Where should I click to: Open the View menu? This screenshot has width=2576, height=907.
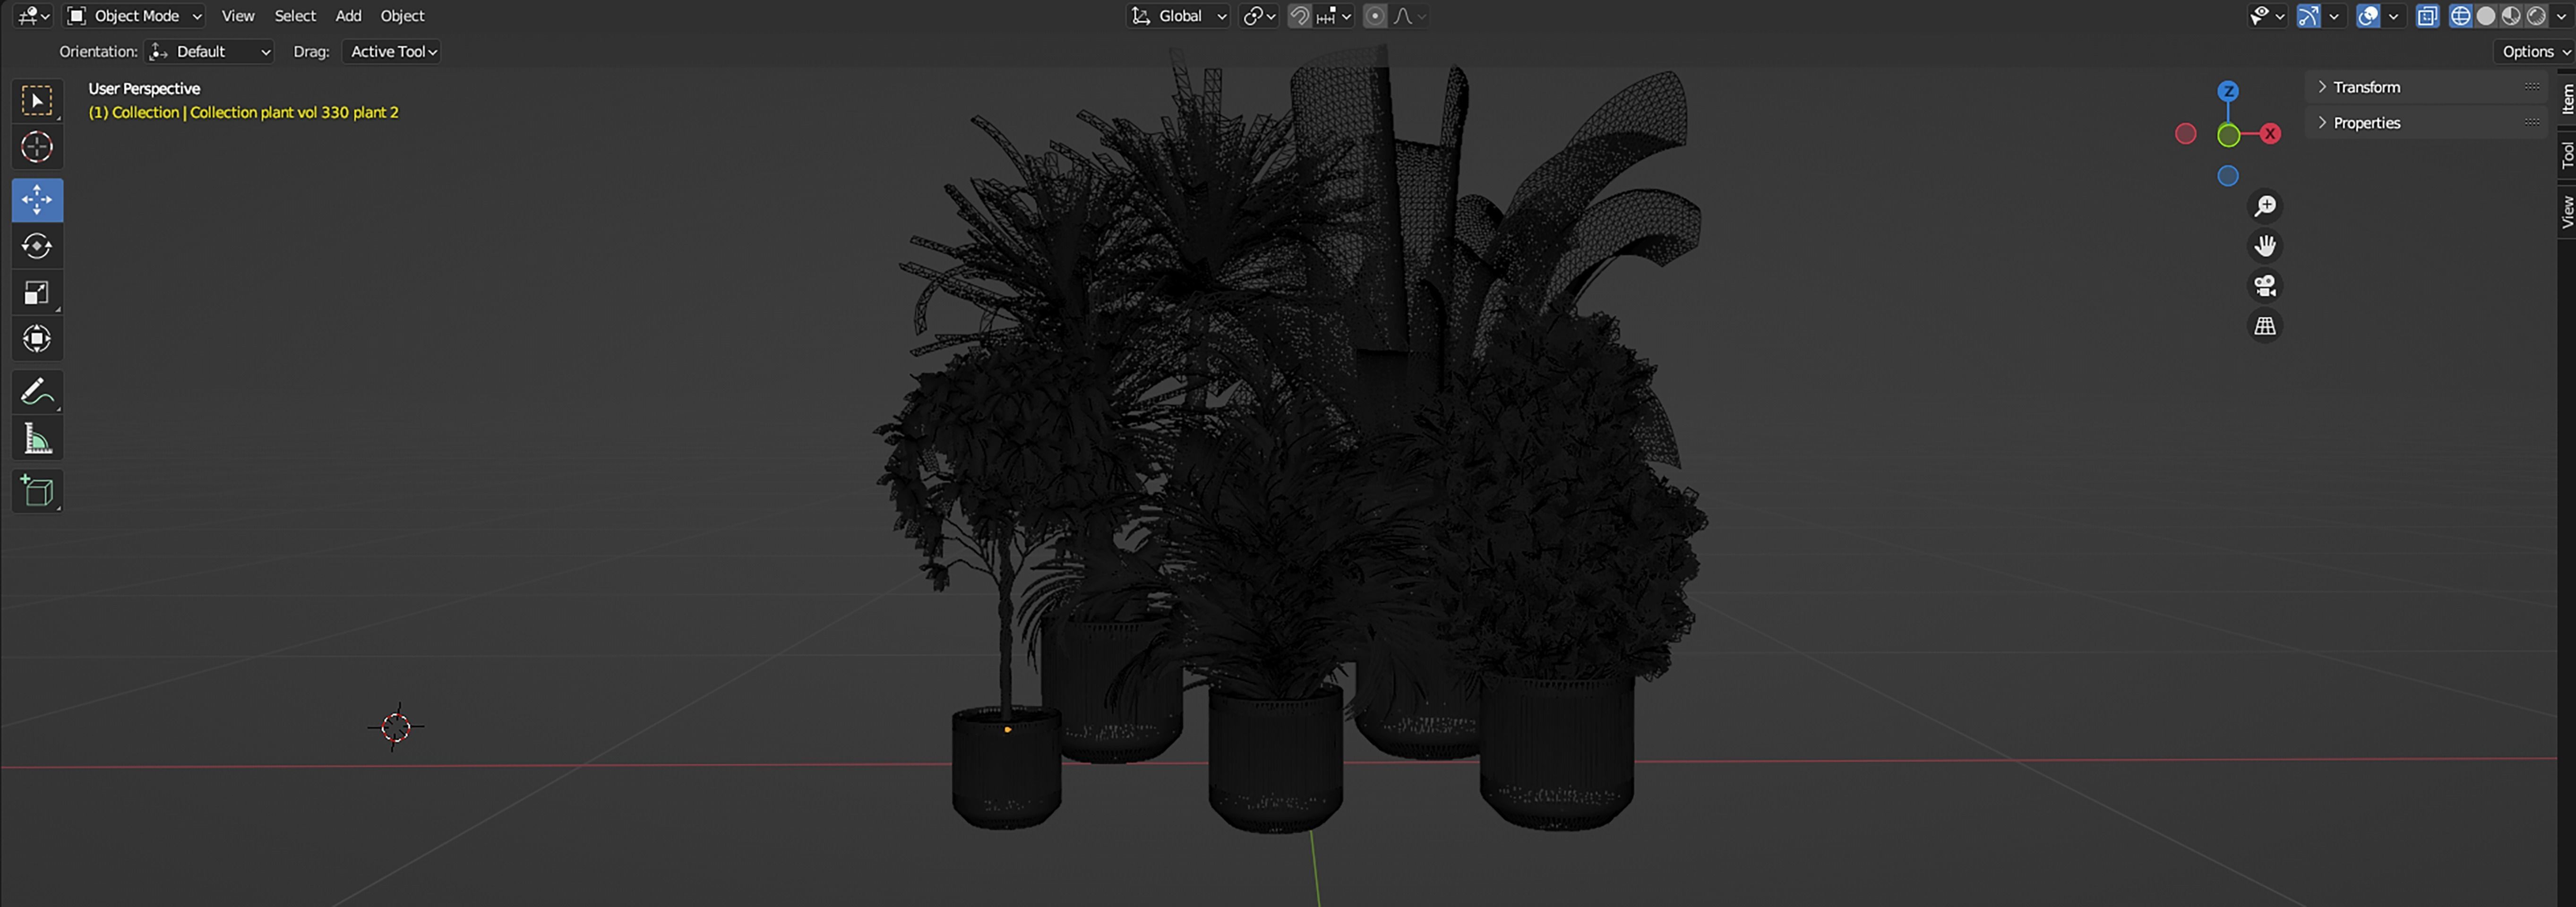pyautogui.click(x=238, y=16)
